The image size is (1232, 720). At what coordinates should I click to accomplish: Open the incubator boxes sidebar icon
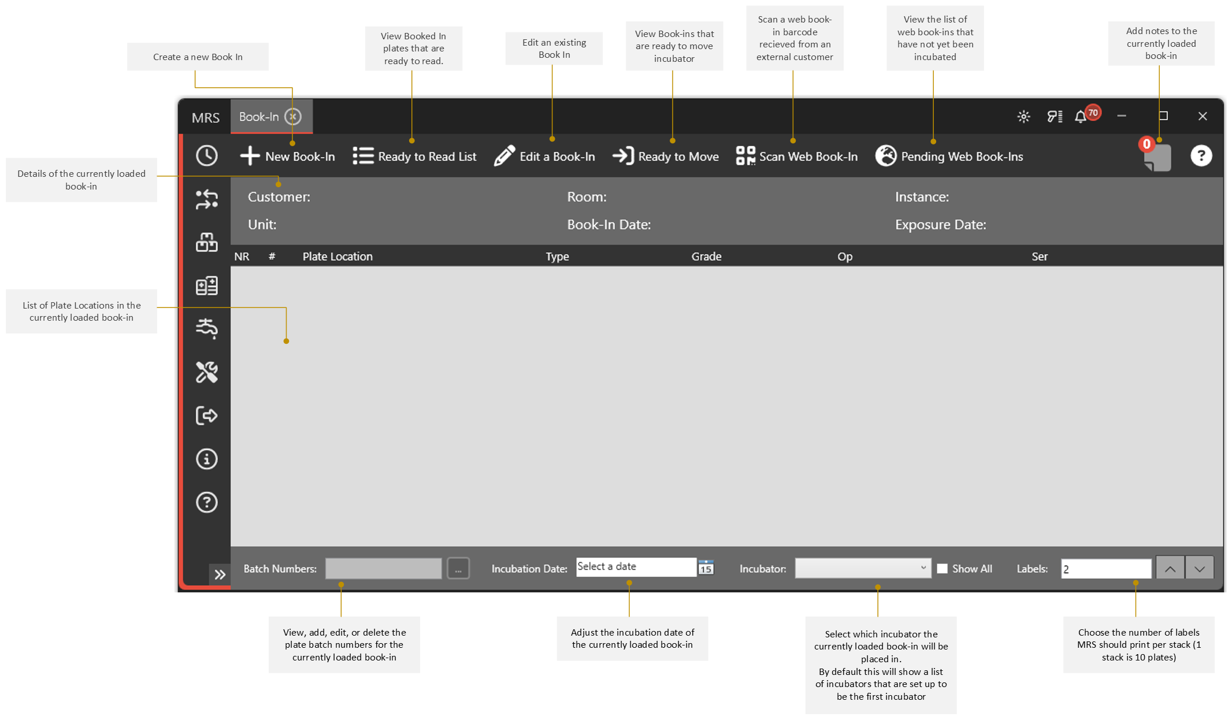coord(206,242)
